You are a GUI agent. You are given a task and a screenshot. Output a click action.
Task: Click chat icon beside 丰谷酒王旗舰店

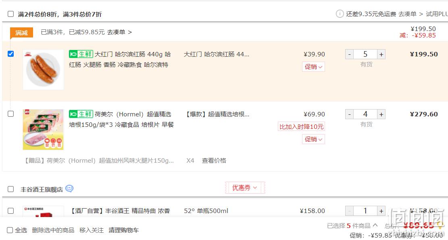pos(69,188)
